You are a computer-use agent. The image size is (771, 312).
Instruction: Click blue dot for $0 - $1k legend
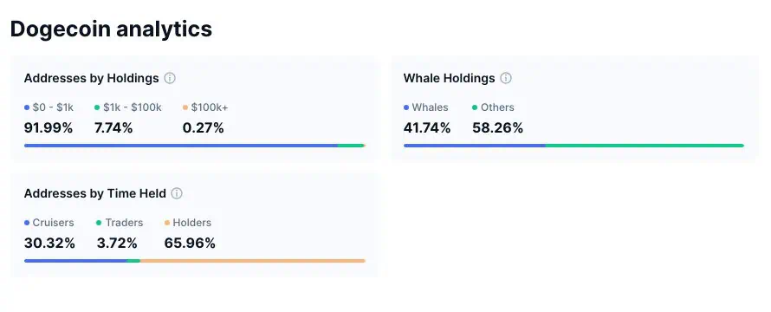tap(27, 107)
